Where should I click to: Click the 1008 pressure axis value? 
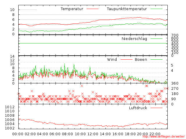click(x=10, y=116)
